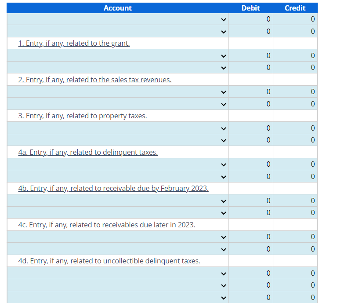The image size is (348, 303).
Task: Click the credit field directly above the 4b February label
Action: coord(295,176)
